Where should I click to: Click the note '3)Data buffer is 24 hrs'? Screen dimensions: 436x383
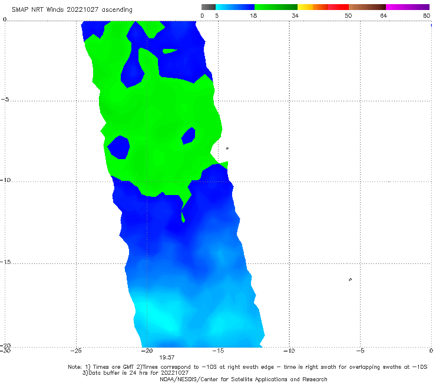[136, 373]
